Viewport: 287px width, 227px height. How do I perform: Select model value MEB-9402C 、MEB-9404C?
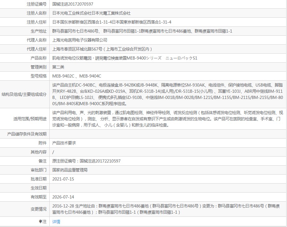(77, 76)
